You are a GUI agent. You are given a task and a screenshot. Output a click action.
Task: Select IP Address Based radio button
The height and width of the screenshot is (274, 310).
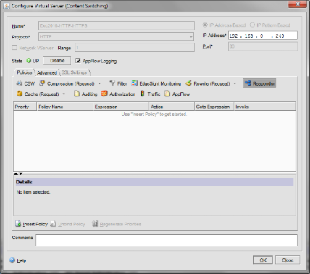coord(205,25)
